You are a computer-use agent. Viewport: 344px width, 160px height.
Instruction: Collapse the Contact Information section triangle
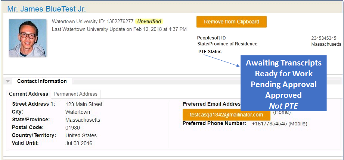(8, 81)
